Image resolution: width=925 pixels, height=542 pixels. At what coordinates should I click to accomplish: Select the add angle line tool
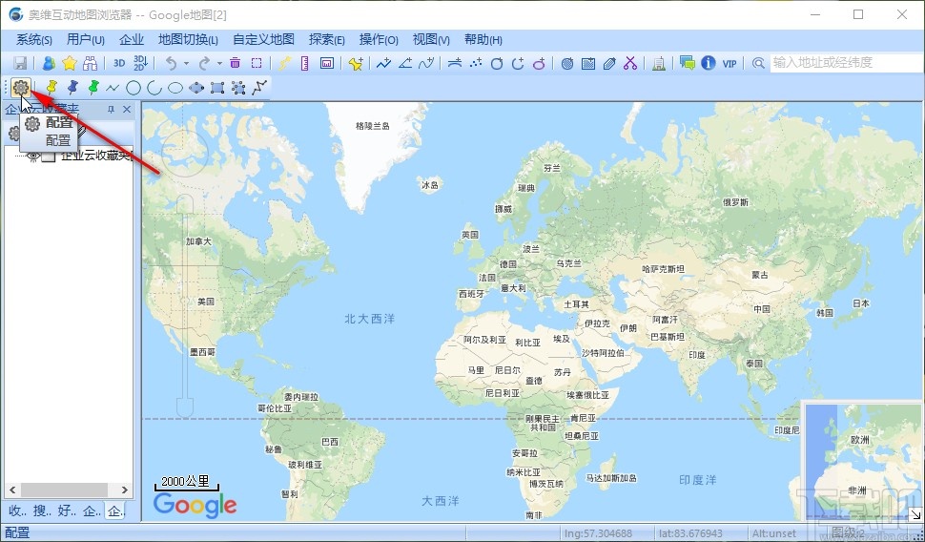pyautogui.click(x=405, y=63)
